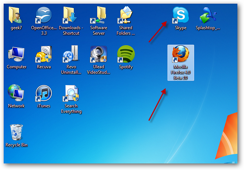The width and height of the screenshot is (244, 170).
Task: Click the "Search Everything" label text
Action: coord(71,108)
